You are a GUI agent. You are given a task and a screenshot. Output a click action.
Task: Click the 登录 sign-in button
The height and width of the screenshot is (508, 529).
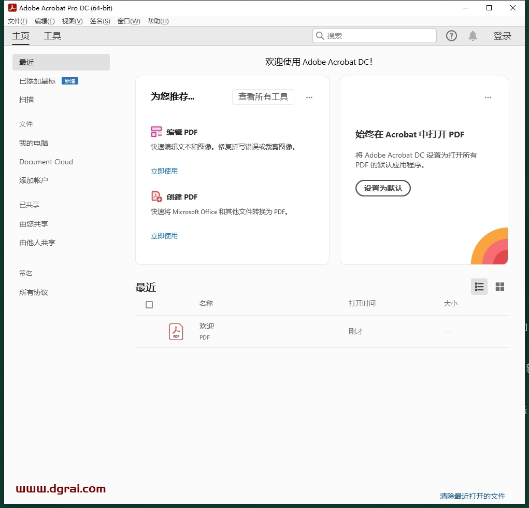(503, 36)
